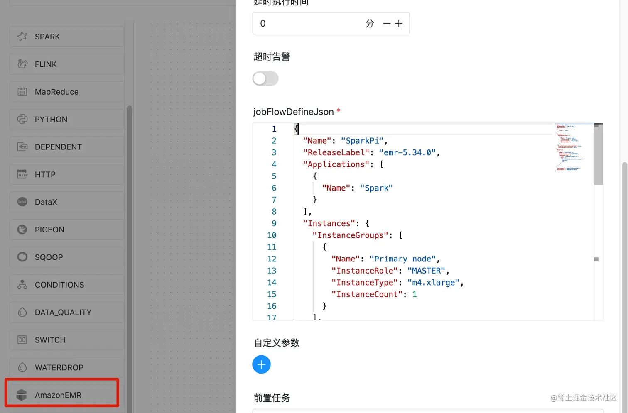Click the SWITCH label in the sidebar
Viewport: 628px width, 413px height.
[50, 340]
